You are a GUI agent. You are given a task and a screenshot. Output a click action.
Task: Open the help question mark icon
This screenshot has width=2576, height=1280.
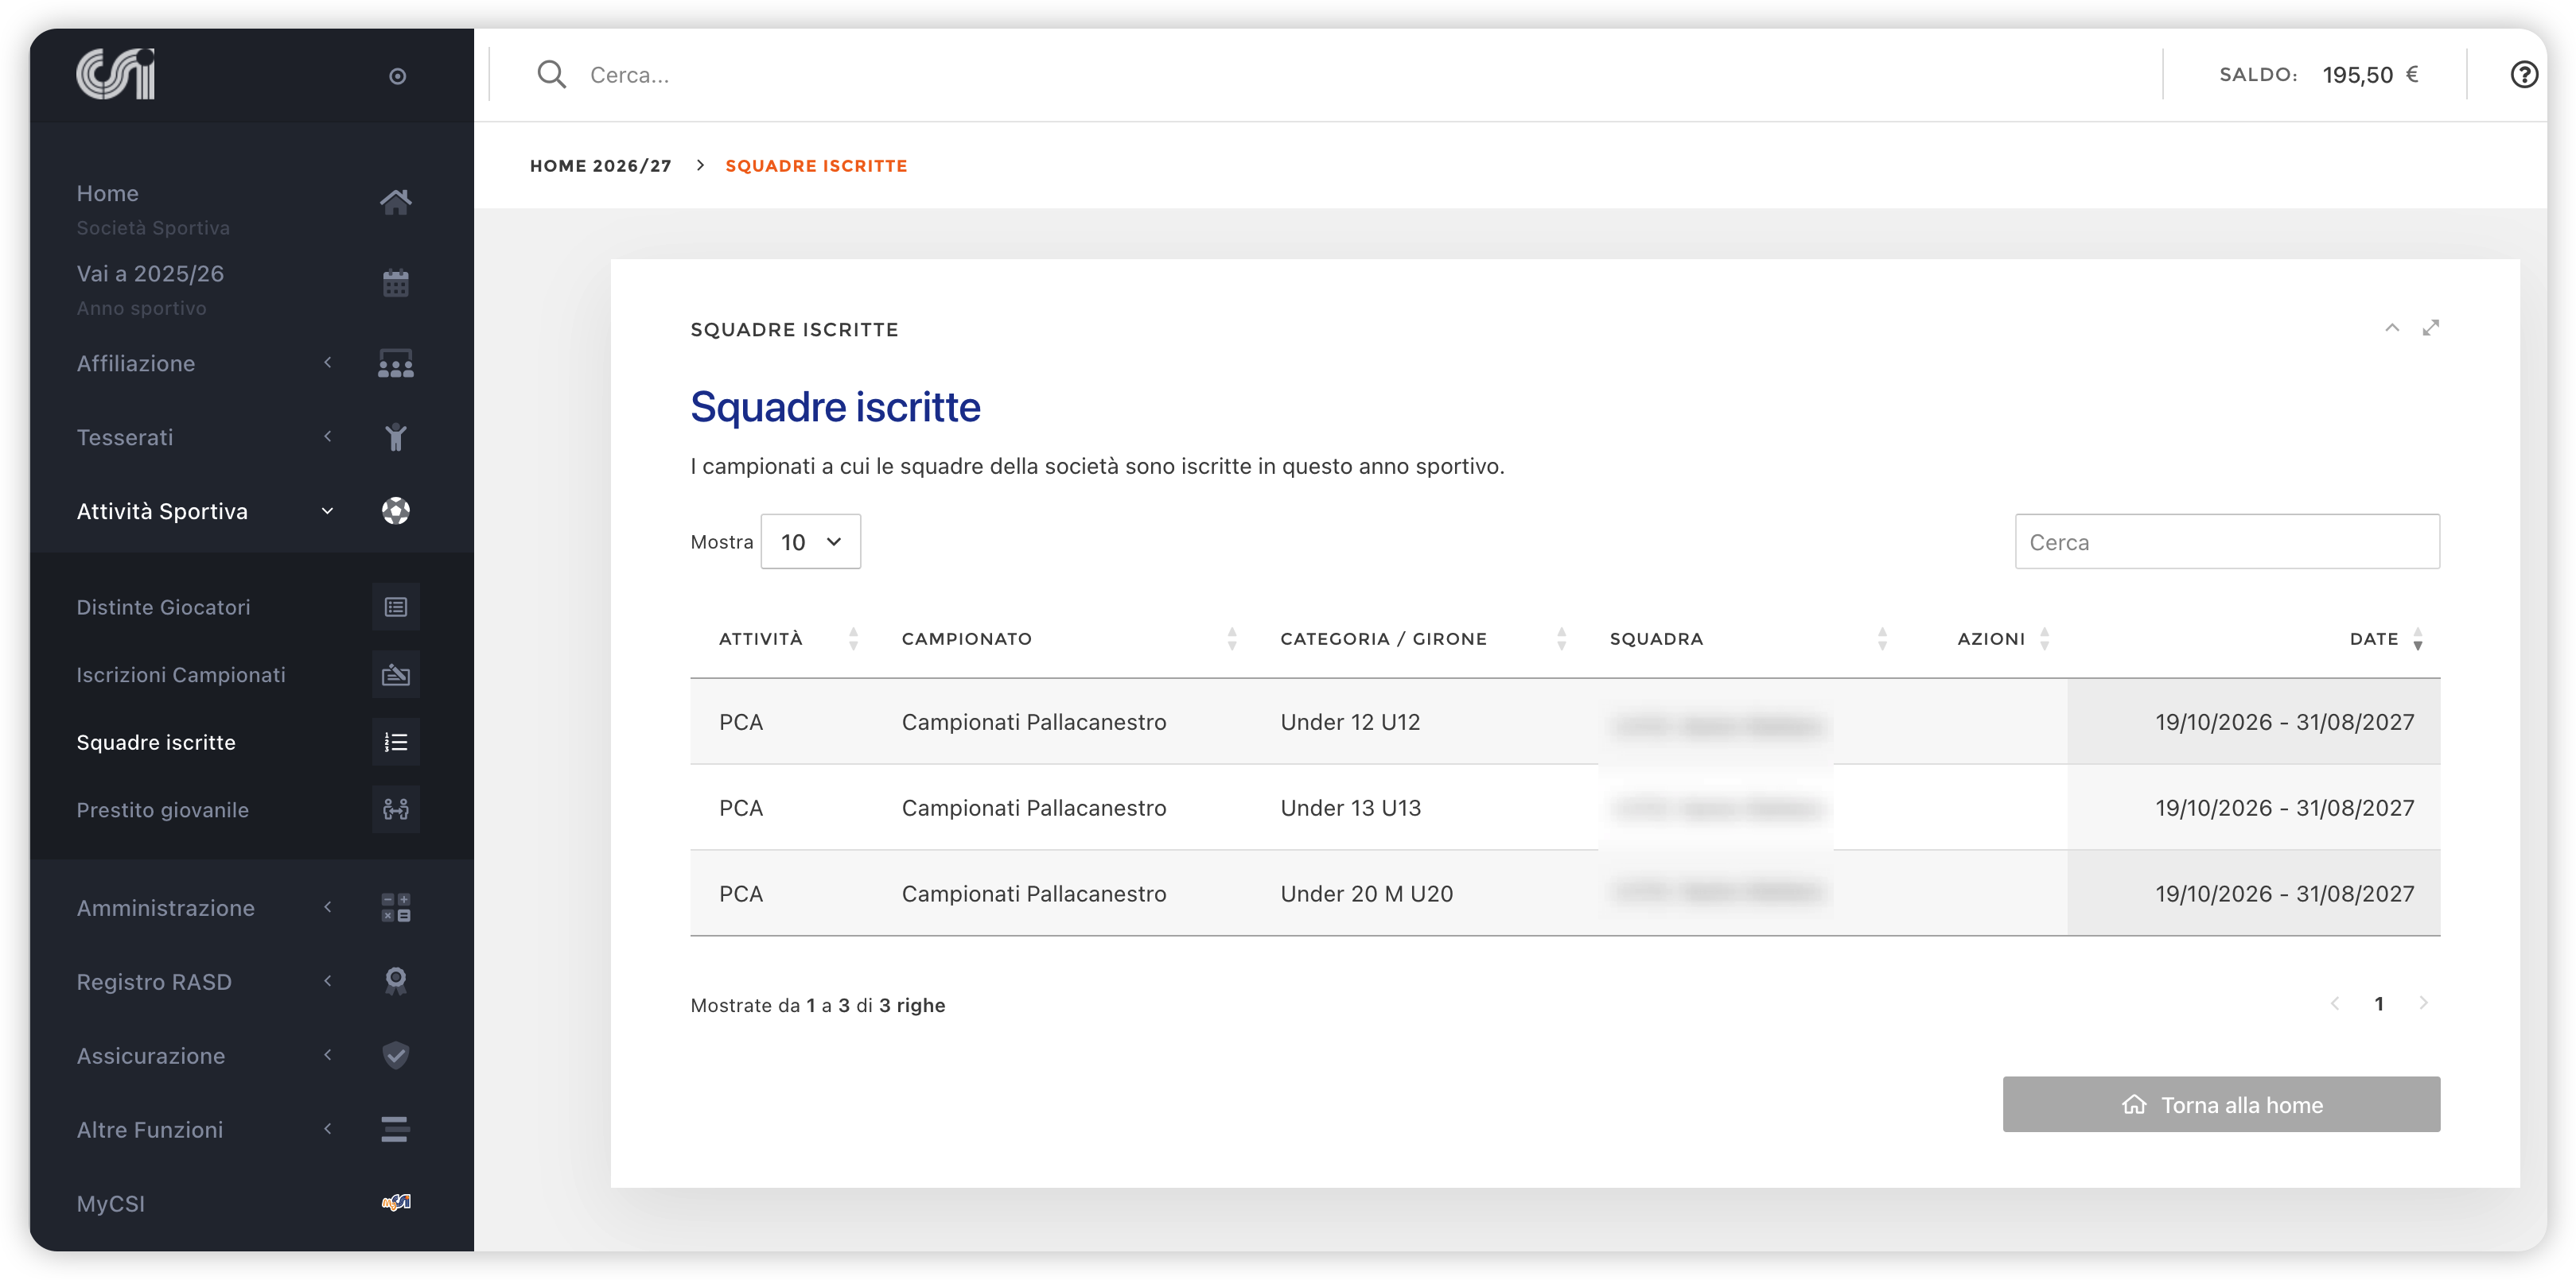(x=2524, y=75)
